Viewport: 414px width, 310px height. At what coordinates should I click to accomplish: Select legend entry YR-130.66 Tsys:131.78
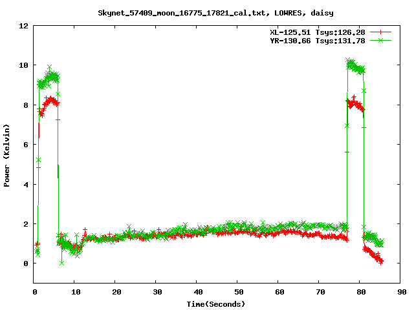[x=318, y=41]
